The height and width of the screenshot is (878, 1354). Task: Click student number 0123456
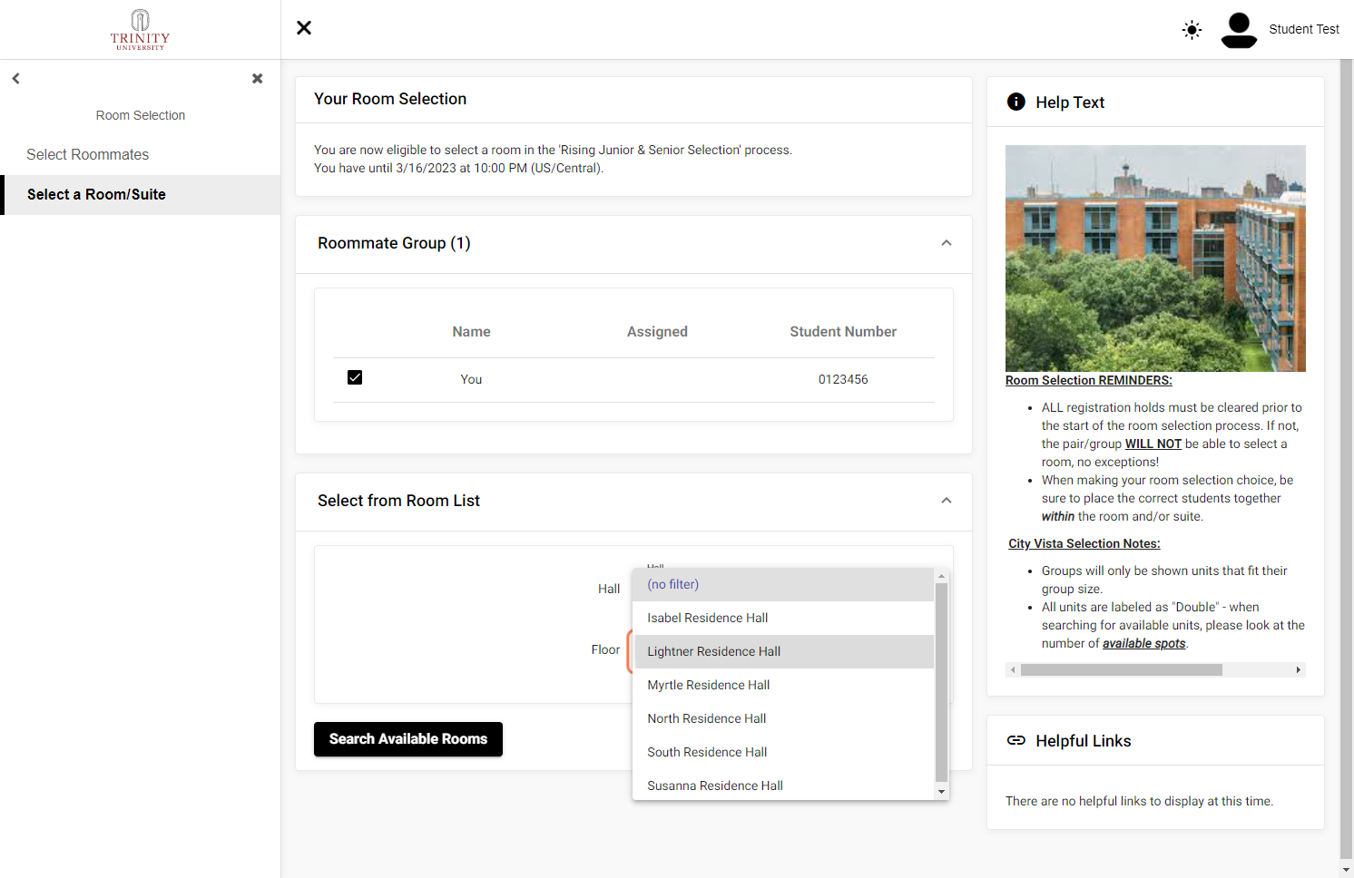pos(843,379)
